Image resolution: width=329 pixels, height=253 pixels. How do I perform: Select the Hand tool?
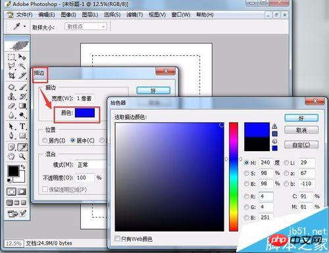(11, 156)
